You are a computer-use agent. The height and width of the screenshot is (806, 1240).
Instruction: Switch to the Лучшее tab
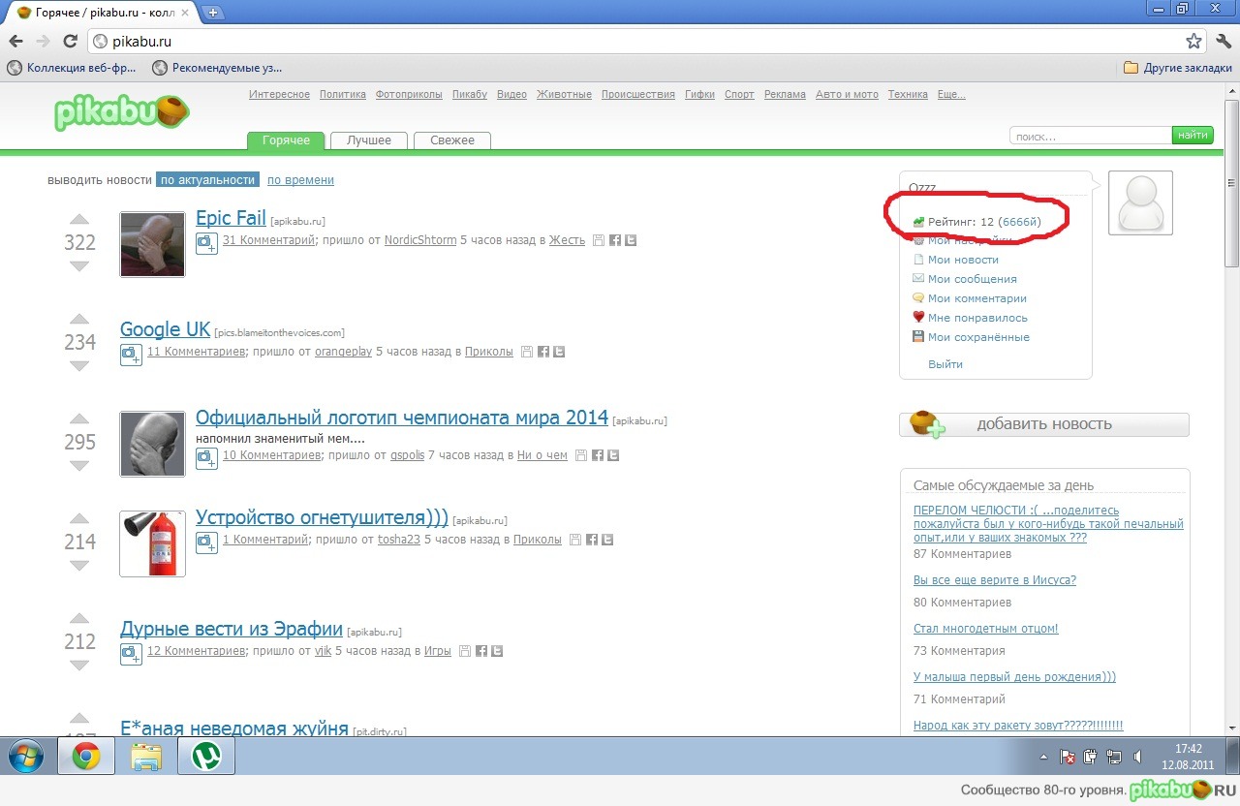pos(369,140)
